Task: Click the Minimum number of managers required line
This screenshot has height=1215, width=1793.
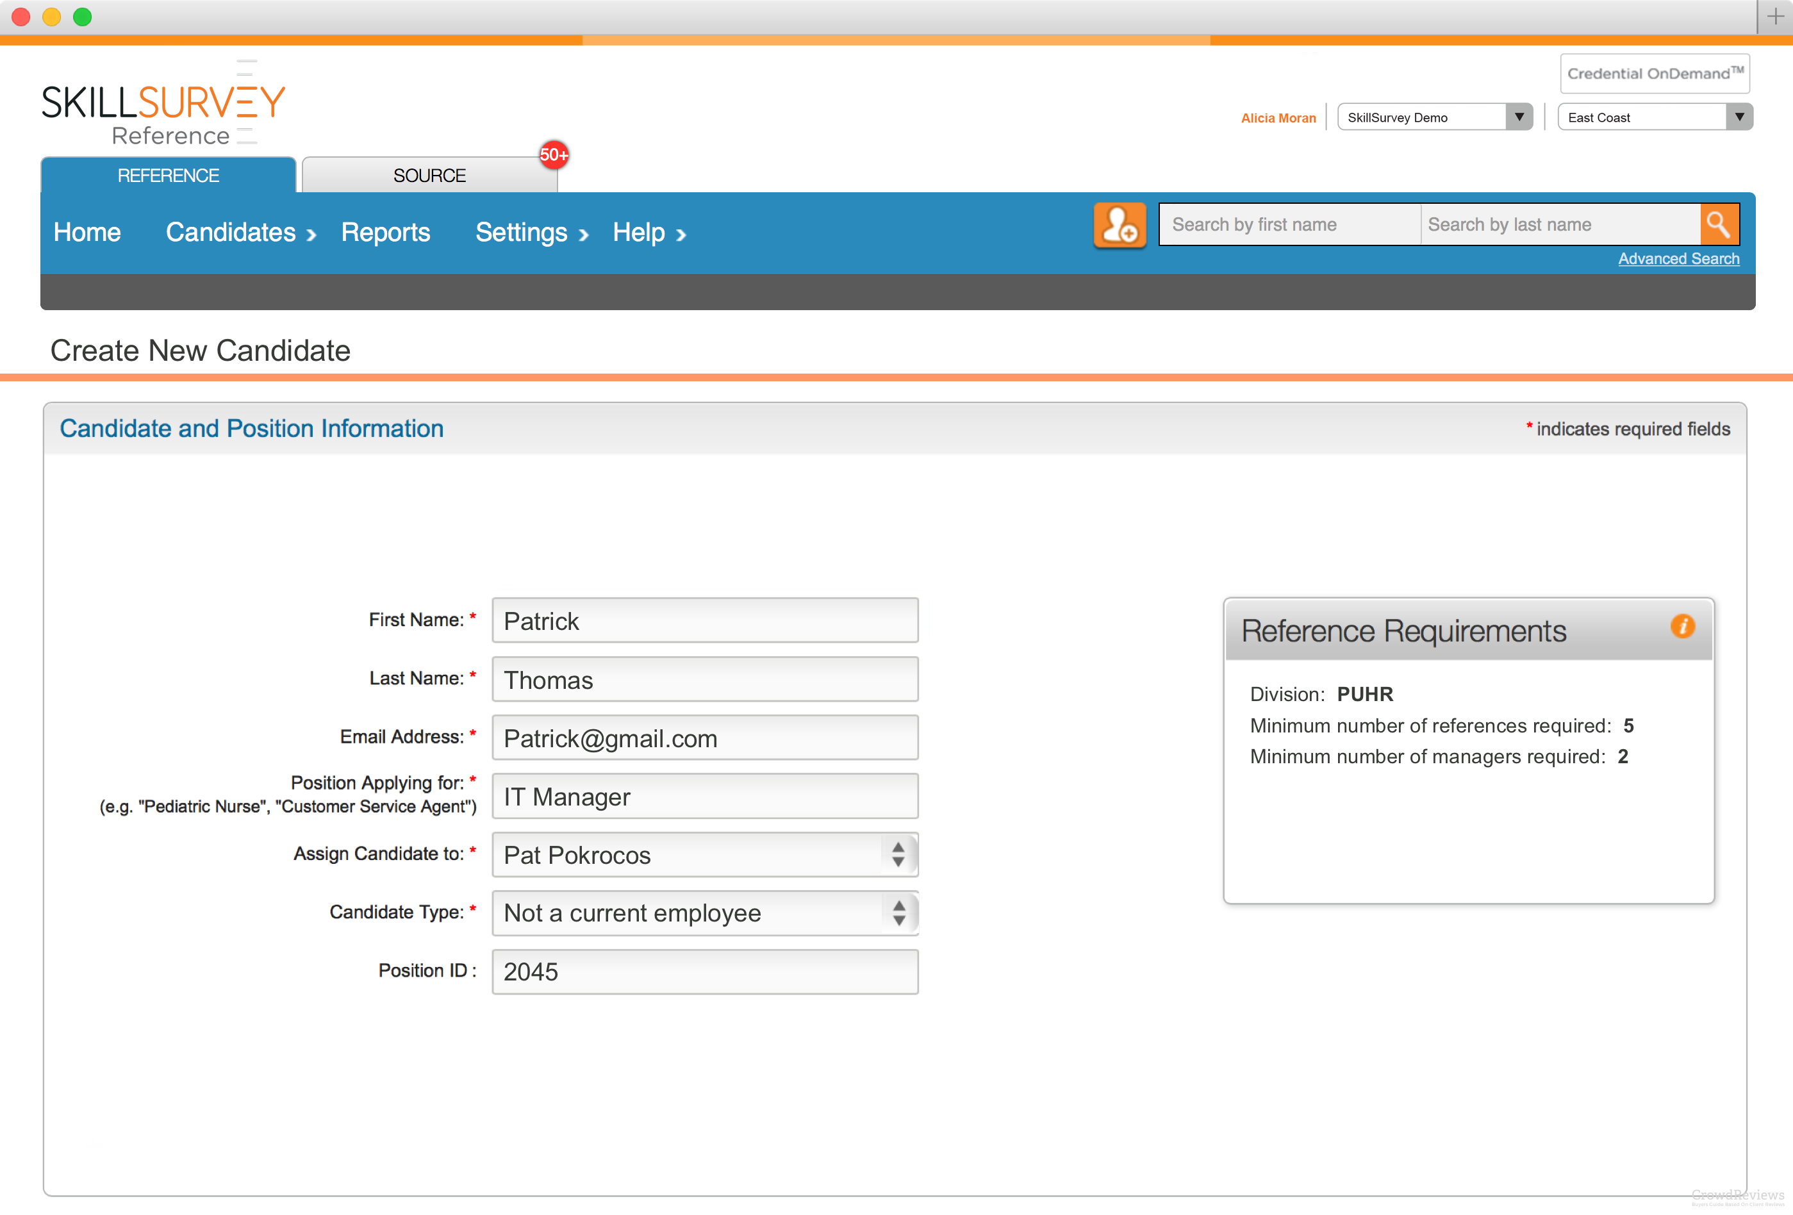Action: pos(1439,756)
